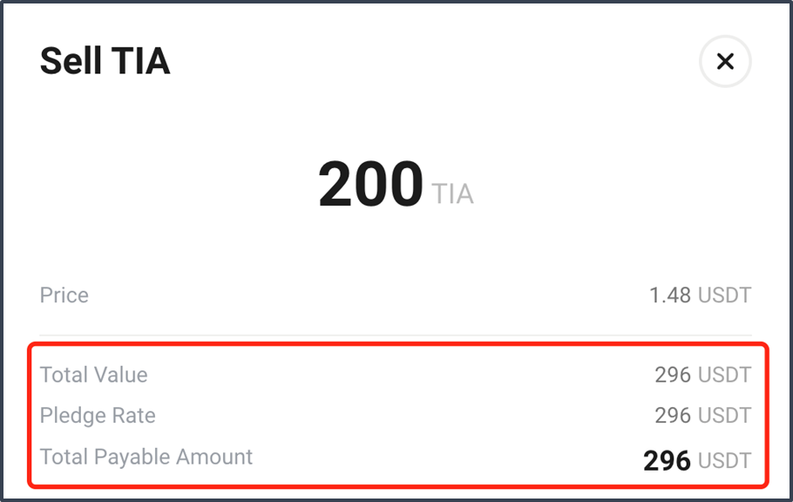Select the bold 296 payable amount
793x502 pixels.
tap(667, 460)
